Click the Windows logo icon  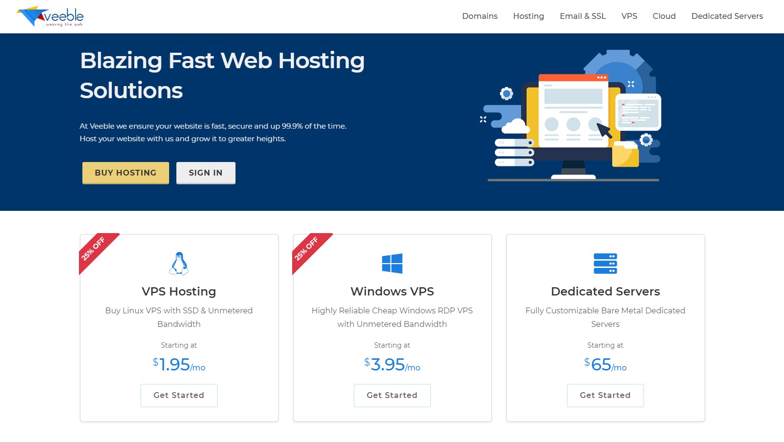(392, 264)
